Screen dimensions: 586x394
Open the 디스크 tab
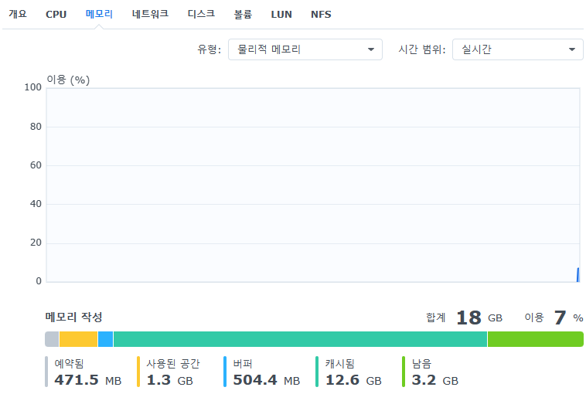[201, 14]
